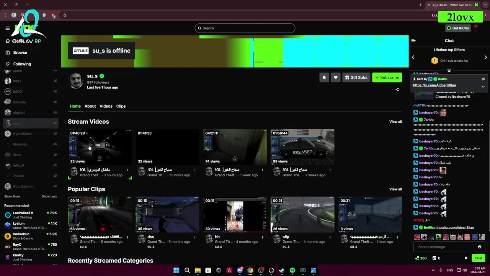The width and height of the screenshot is (490, 276).
Task: Open the emoji picker in chat
Action: (x=480, y=247)
